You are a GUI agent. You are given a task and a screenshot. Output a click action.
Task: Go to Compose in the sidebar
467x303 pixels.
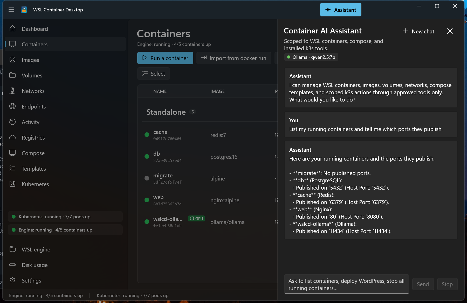[65, 153]
